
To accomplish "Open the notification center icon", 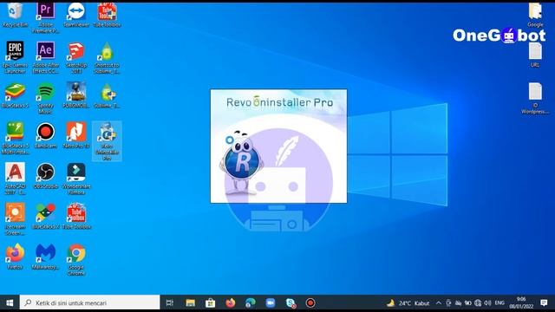I will (x=544, y=302).
